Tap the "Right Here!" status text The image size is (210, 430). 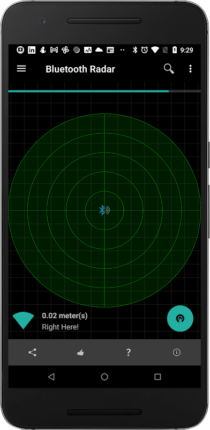60,327
